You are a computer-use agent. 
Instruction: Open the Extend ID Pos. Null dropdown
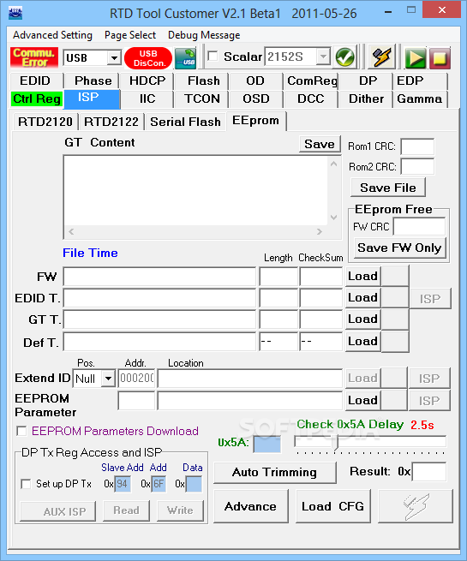click(108, 379)
